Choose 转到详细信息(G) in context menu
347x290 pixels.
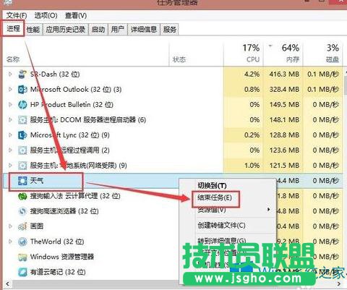click(x=222, y=241)
